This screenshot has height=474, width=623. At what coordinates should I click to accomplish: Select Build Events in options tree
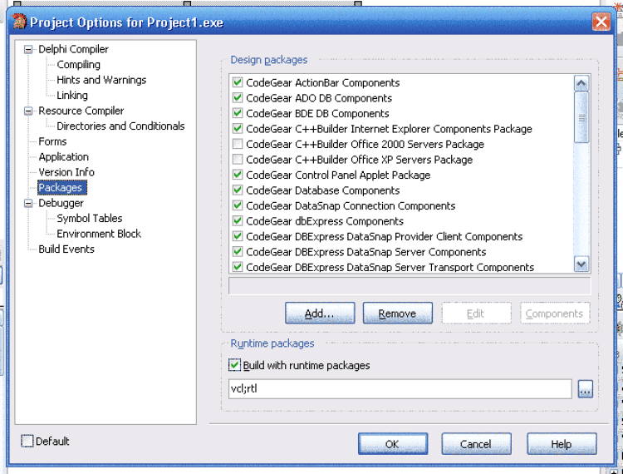tap(66, 249)
